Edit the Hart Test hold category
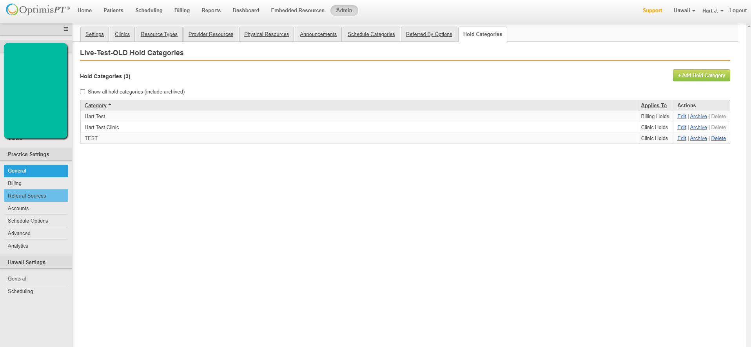751x347 pixels. pyautogui.click(x=681, y=117)
